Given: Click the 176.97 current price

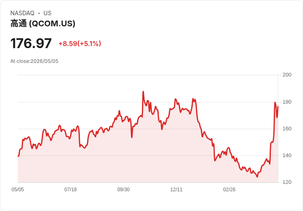Looking at the screenshot, I should [31, 43].
